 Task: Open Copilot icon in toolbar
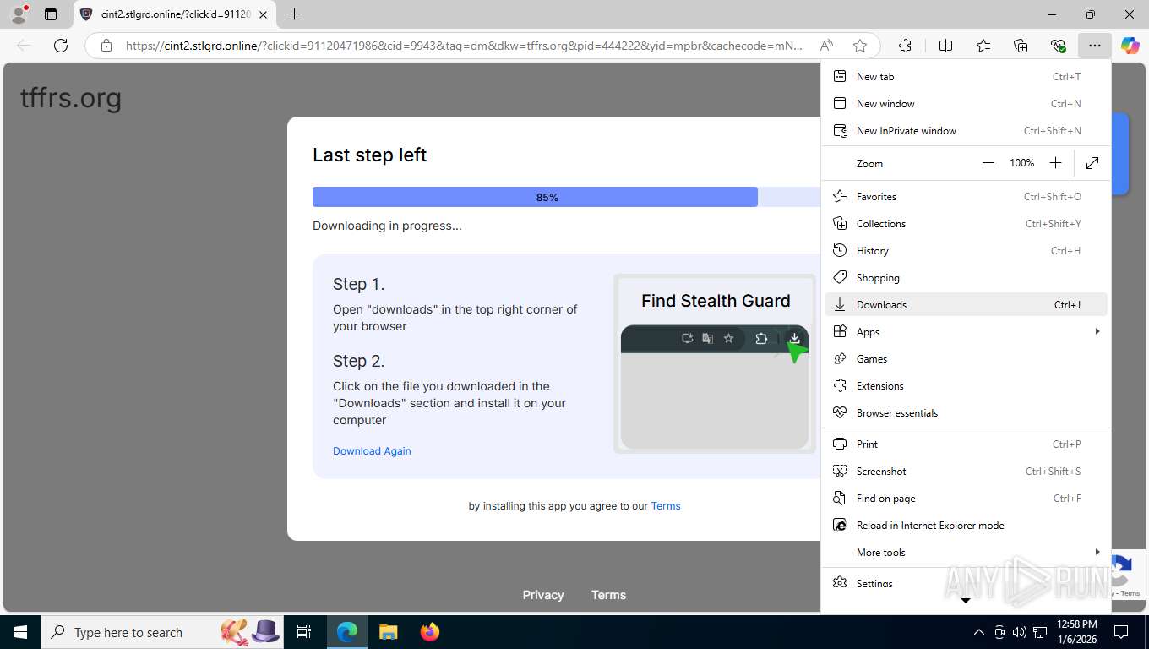point(1130,46)
